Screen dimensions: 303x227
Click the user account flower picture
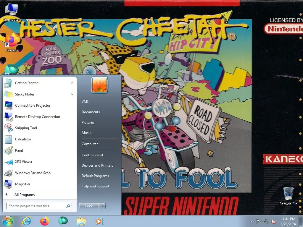99,85
